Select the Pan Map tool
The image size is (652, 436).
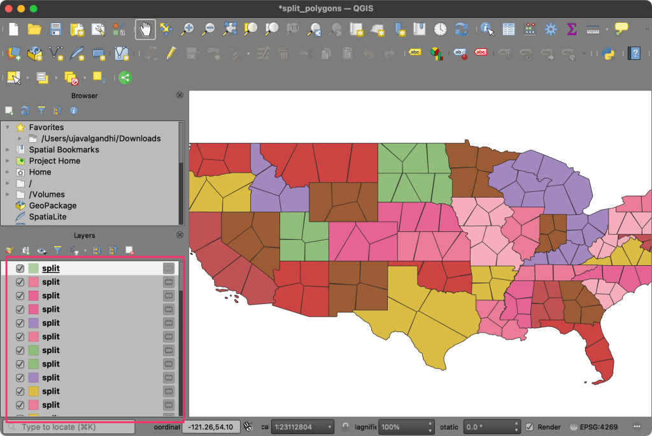click(145, 29)
